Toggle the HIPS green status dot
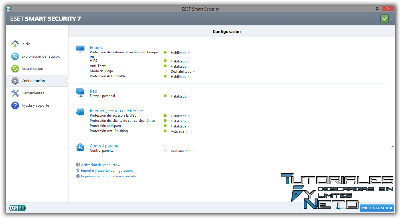 coord(165,61)
